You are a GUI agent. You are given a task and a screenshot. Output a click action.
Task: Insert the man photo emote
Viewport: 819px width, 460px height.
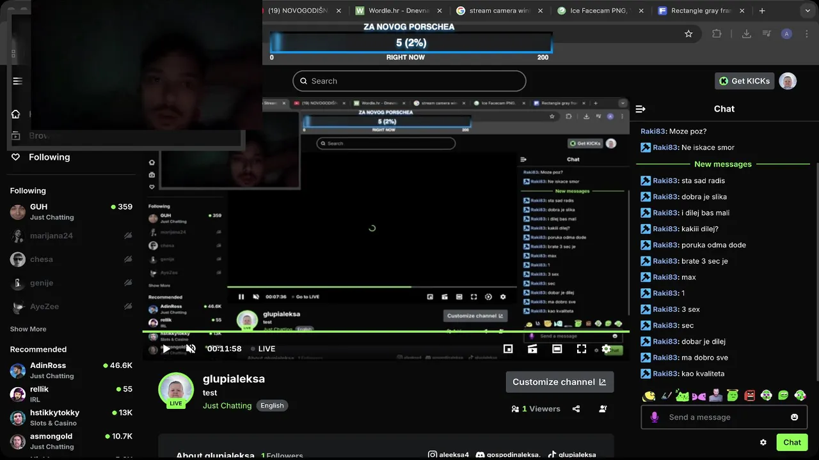tap(715, 396)
